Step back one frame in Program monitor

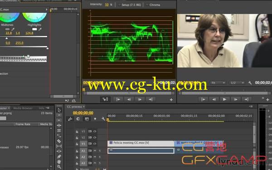pos(214,99)
